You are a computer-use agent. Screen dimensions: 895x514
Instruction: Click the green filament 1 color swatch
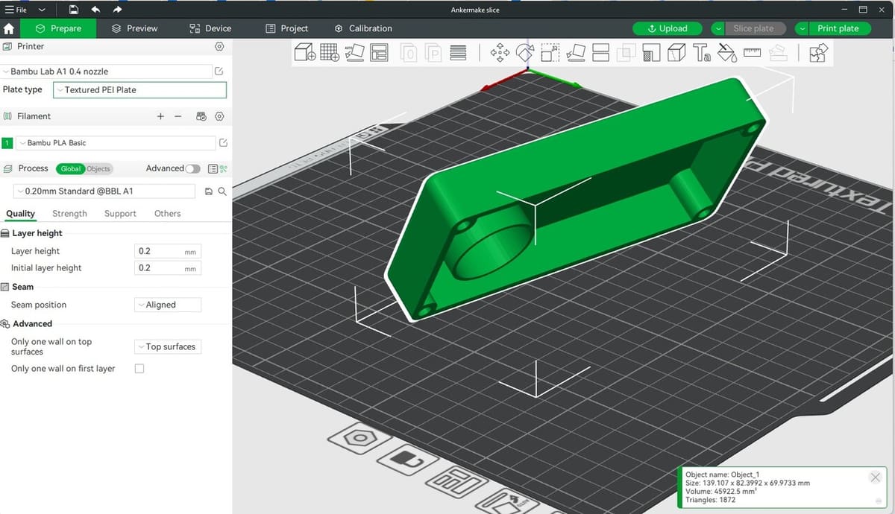[x=7, y=143]
